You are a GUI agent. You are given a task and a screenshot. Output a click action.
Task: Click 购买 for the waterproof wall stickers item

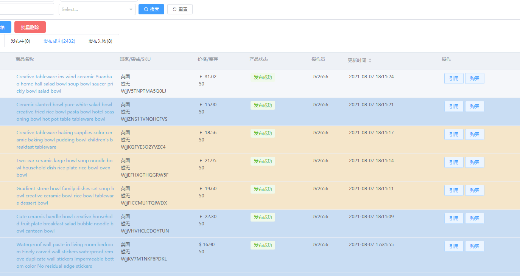coord(474,246)
